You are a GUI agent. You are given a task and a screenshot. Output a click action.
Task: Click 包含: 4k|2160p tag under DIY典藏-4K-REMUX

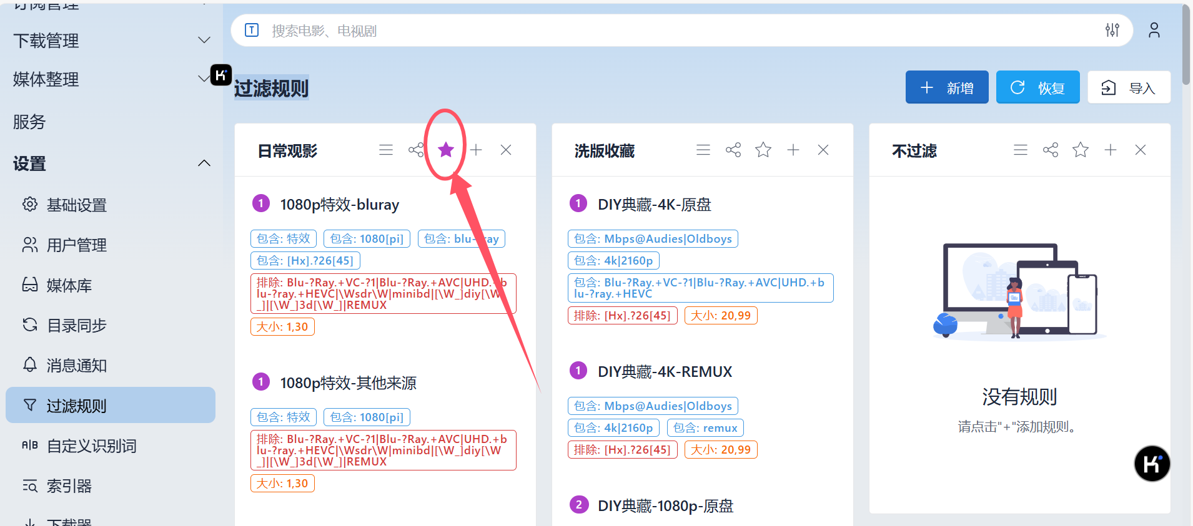(613, 427)
